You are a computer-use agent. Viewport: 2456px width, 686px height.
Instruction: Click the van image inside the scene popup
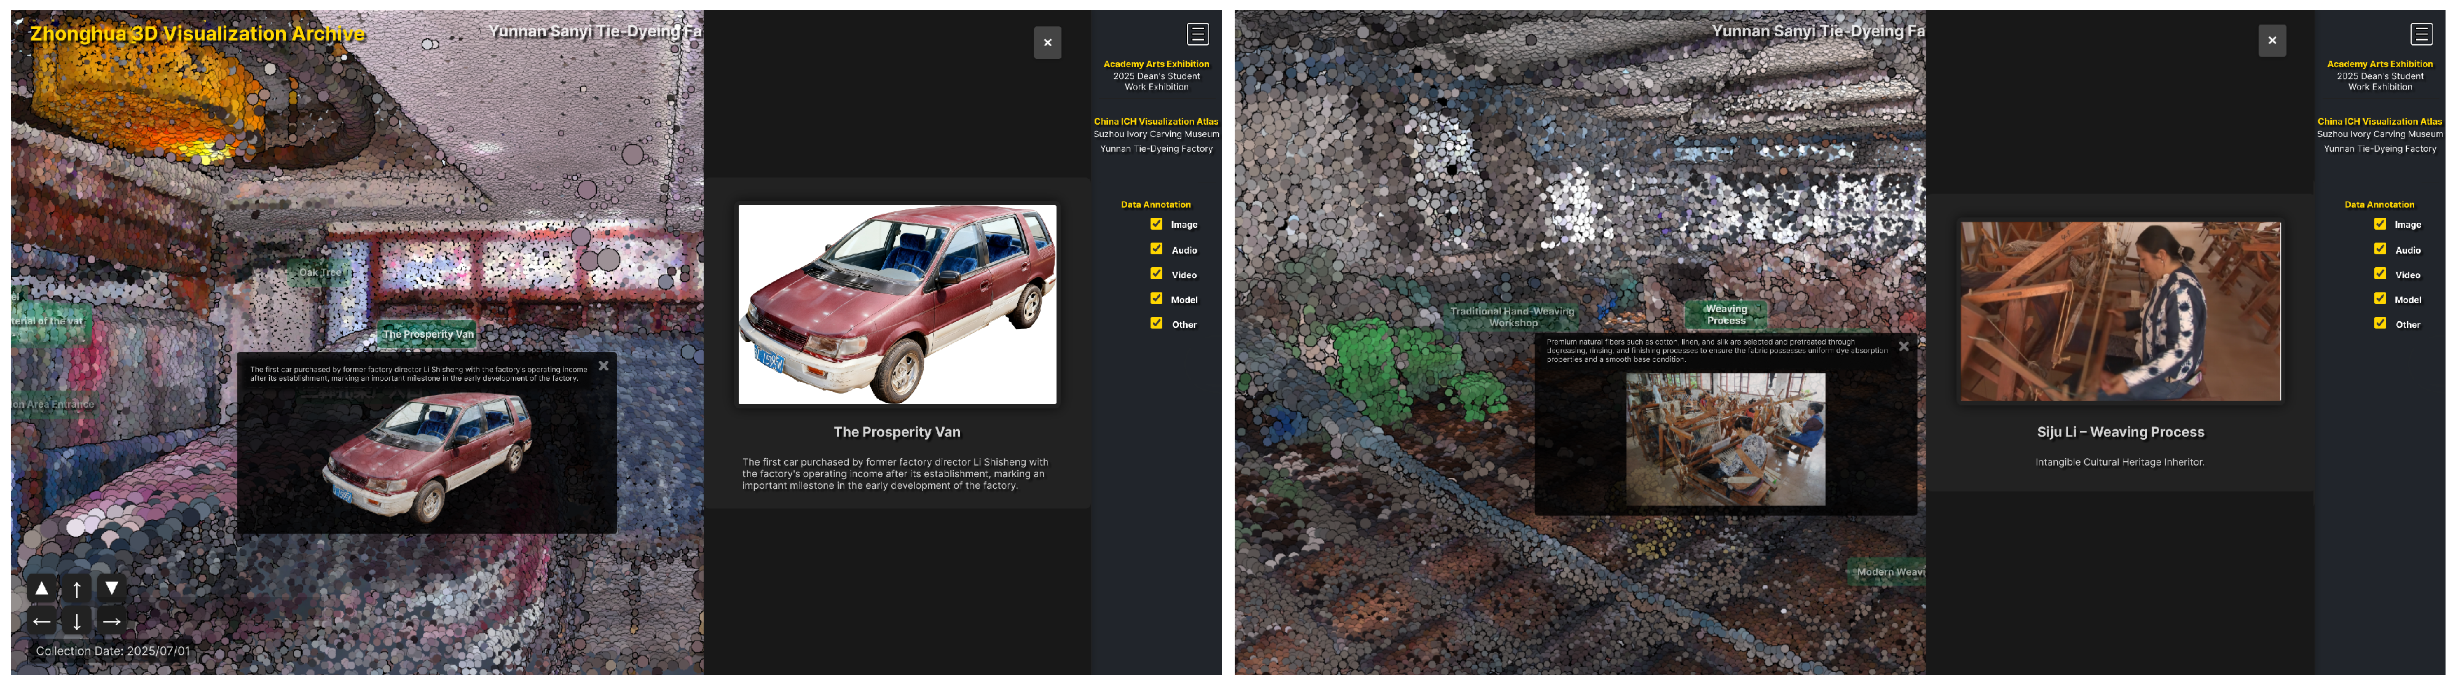(x=427, y=459)
